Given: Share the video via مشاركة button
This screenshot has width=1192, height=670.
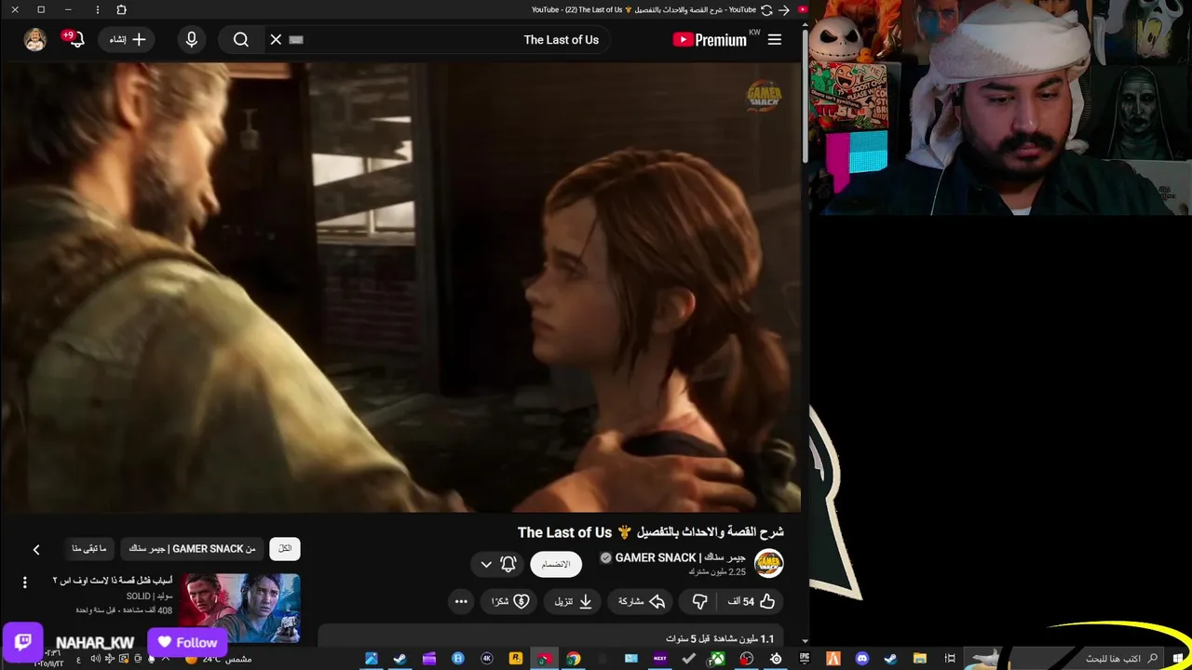Looking at the screenshot, I should click(642, 601).
